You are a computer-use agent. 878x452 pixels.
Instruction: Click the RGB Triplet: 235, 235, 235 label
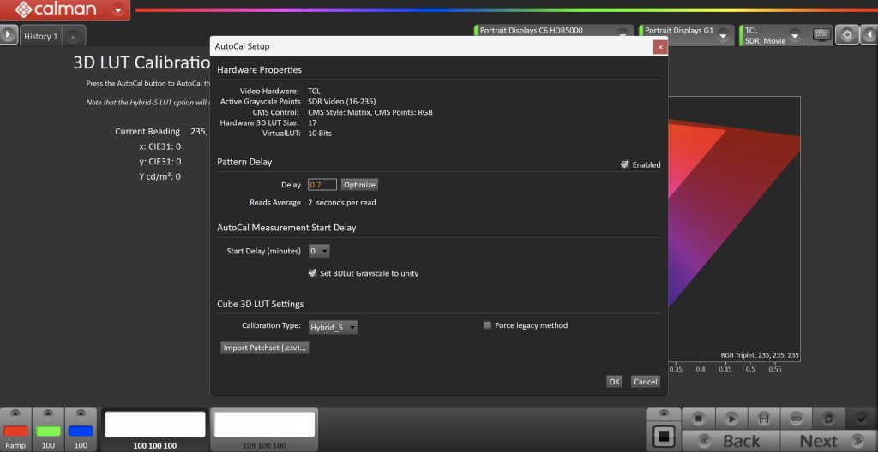click(760, 355)
